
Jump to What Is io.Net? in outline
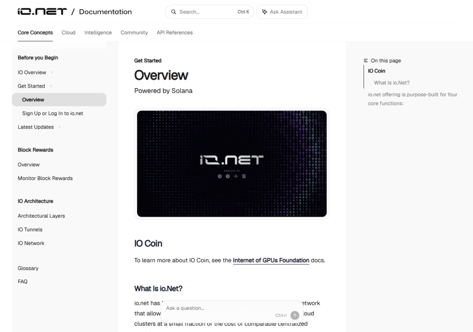392,83
